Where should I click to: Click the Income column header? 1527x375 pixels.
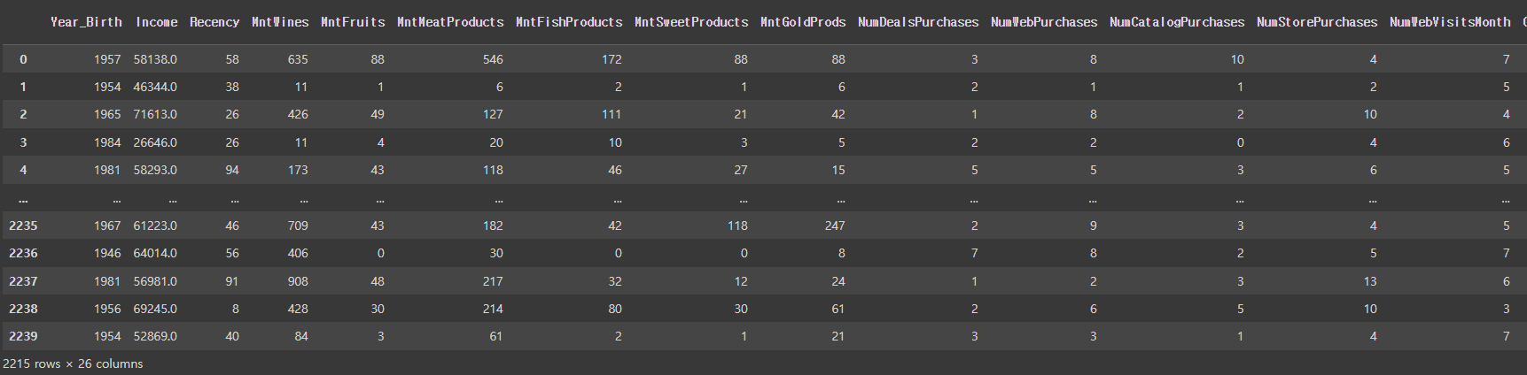157,22
